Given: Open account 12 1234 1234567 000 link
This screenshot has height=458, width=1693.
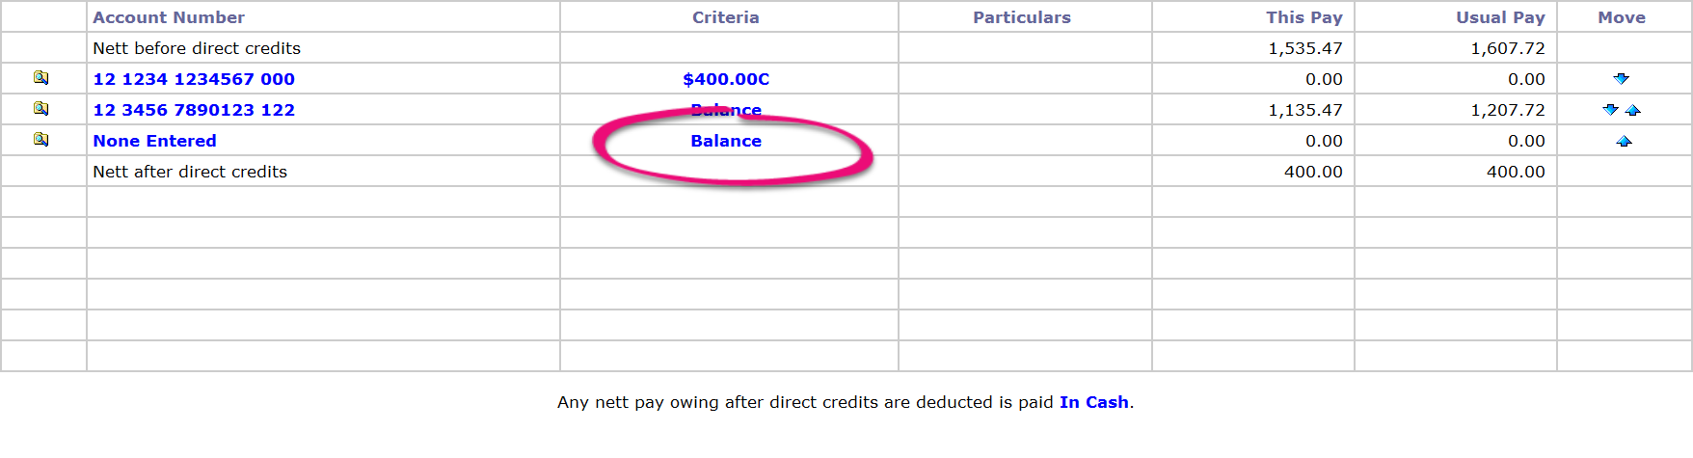Looking at the screenshot, I should (x=194, y=79).
